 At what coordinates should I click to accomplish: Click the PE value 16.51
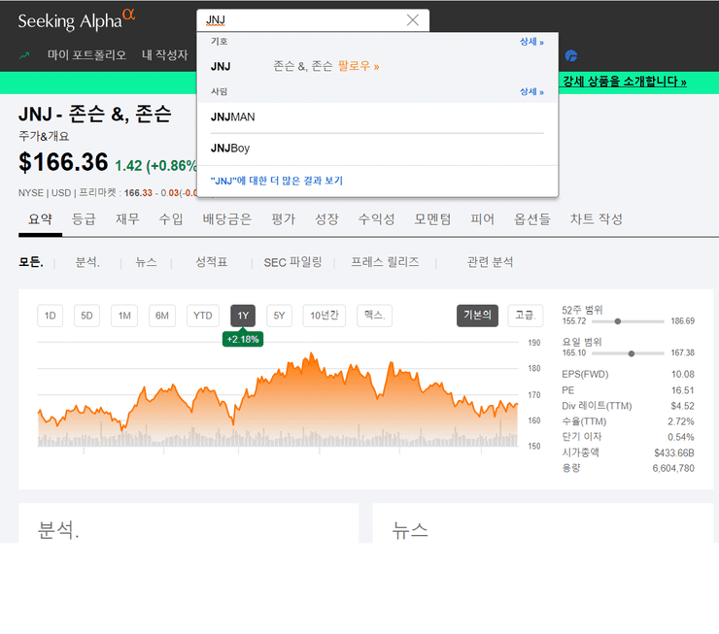pyautogui.click(x=683, y=390)
